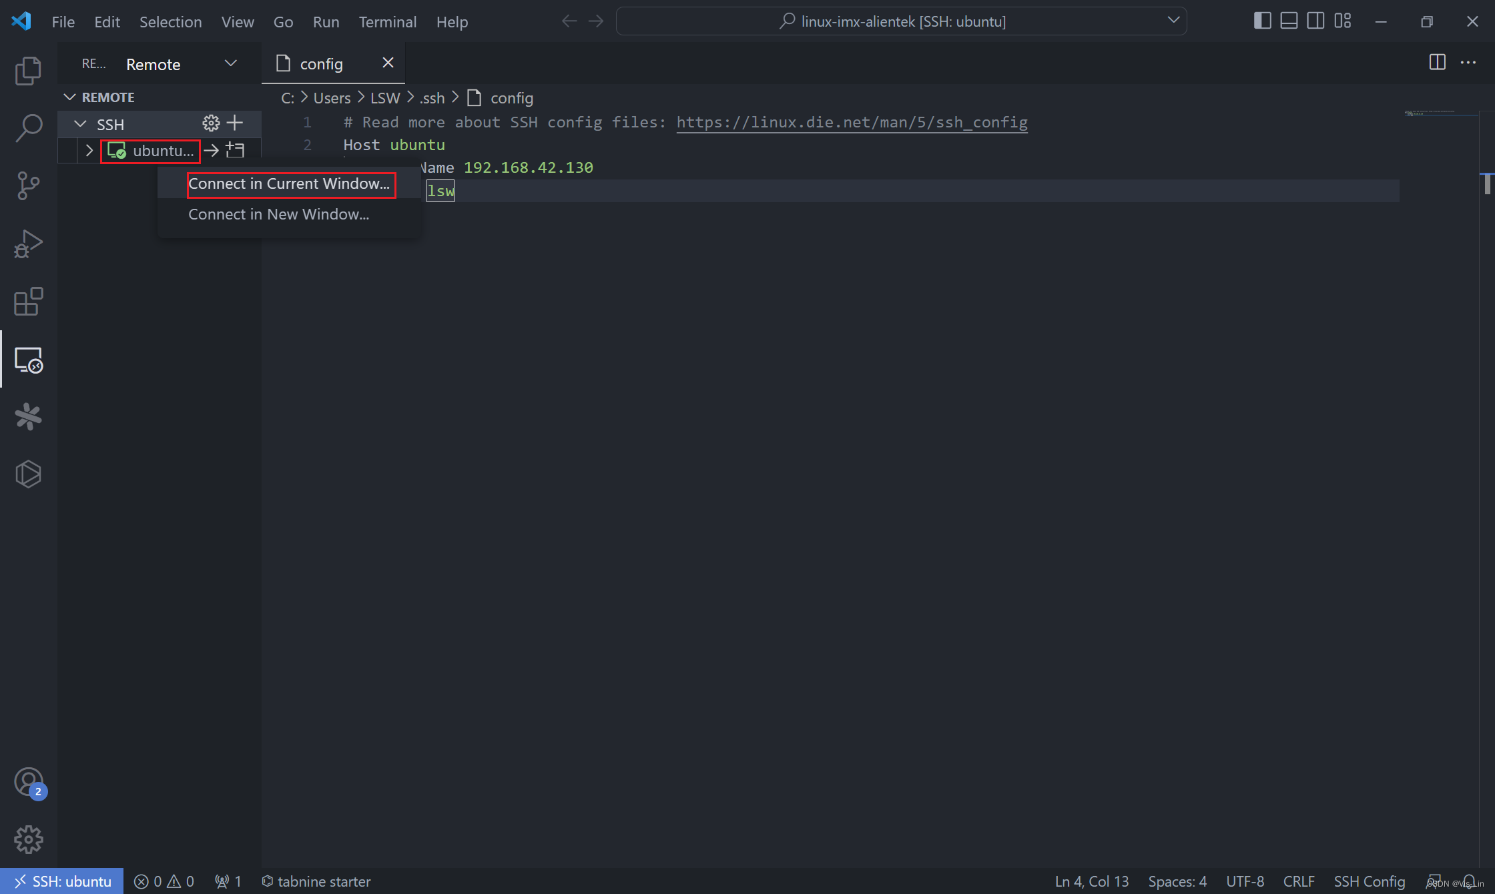Open the Extensions view

pos(28,302)
